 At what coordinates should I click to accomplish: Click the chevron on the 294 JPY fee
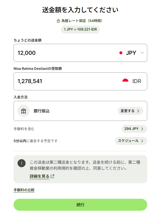[142, 129]
